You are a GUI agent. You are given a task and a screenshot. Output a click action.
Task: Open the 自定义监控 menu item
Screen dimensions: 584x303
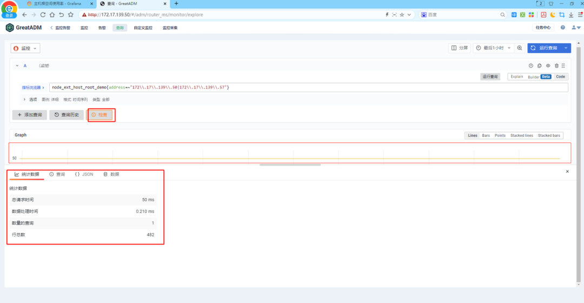click(x=143, y=28)
